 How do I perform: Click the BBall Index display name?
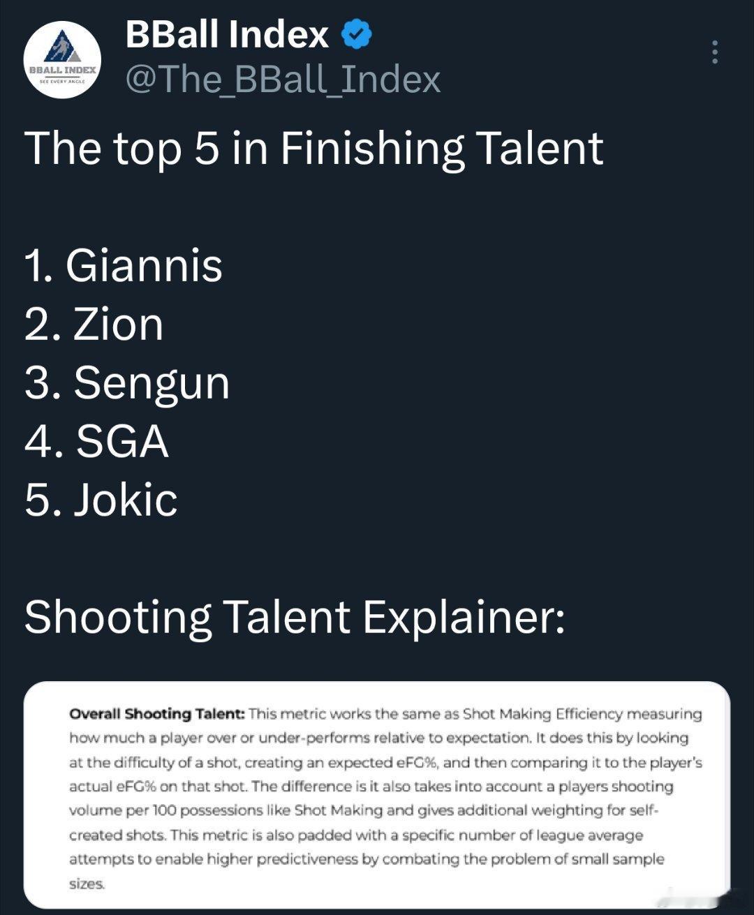point(227,35)
